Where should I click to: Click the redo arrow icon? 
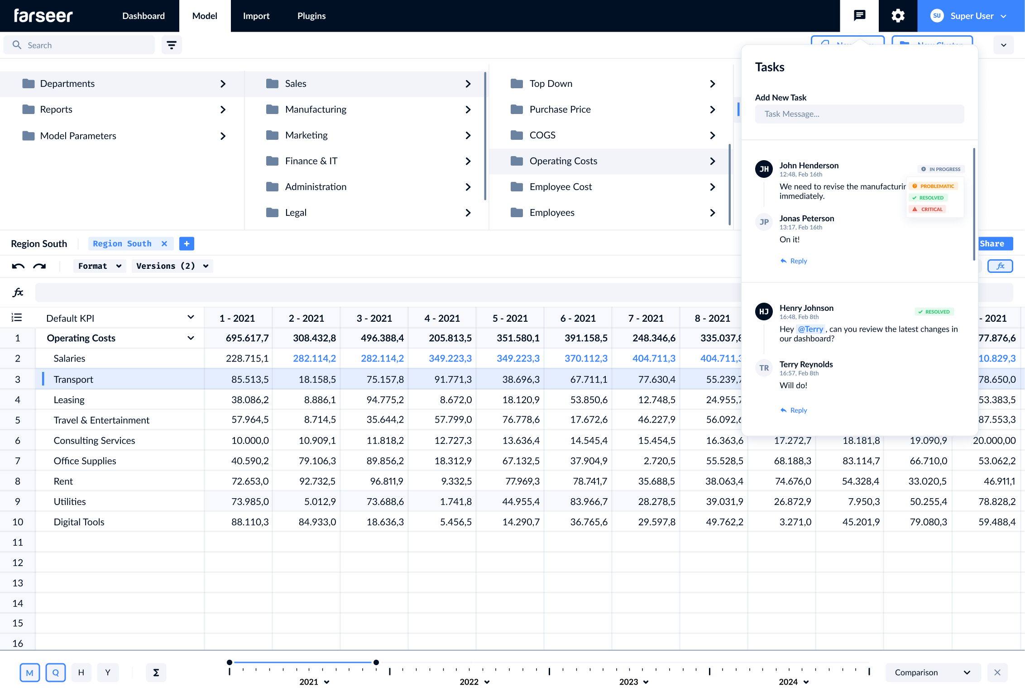pyautogui.click(x=39, y=266)
